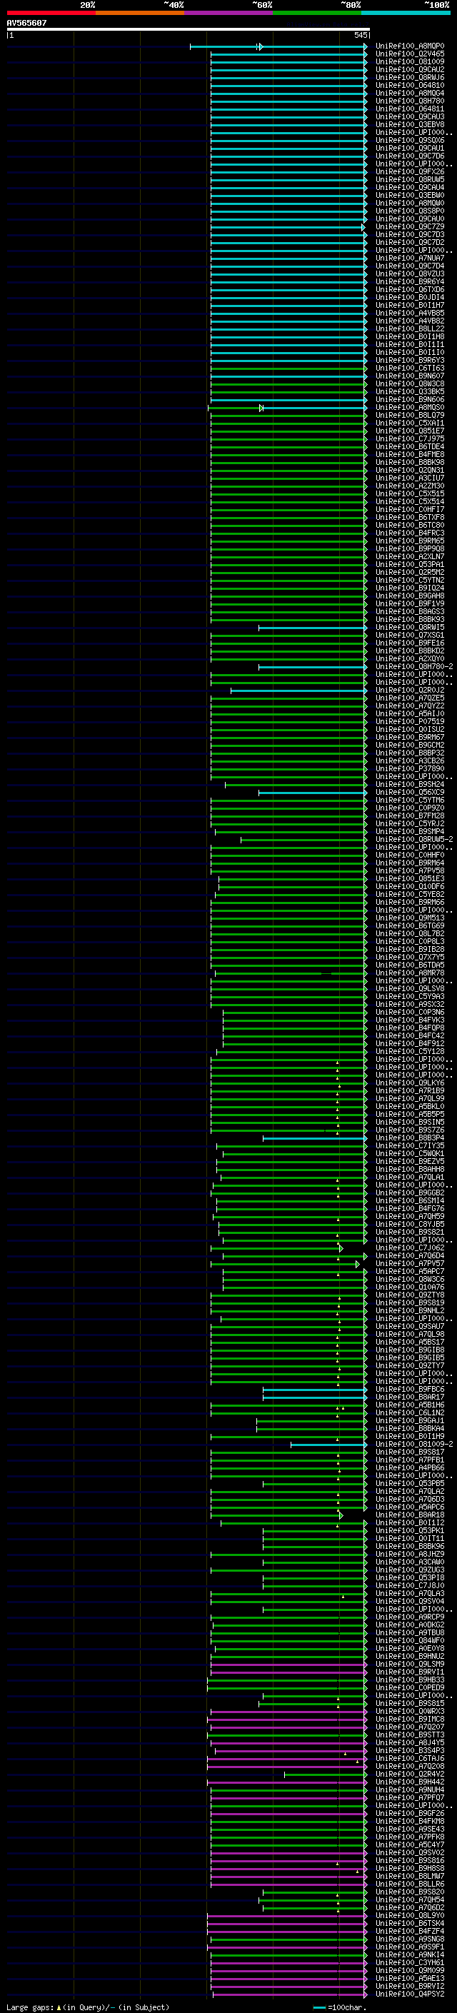Select the query name AV565607
This screenshot has width=457, height=2013.
pyautogui.click(x=26, y=24)
